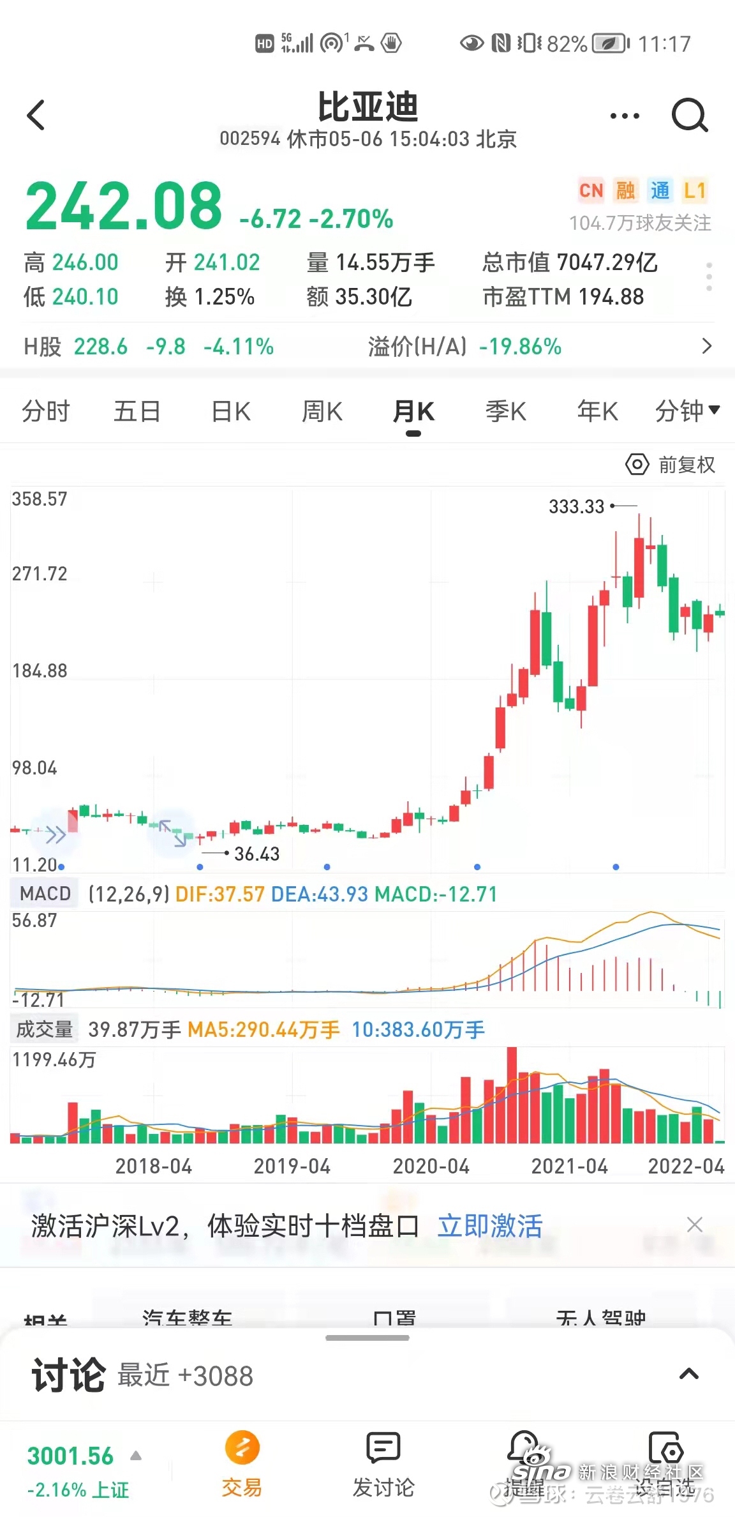Expand the 上证 index ticker arrow
The image size is (735, 1517).
click(x=136, y=1456)
